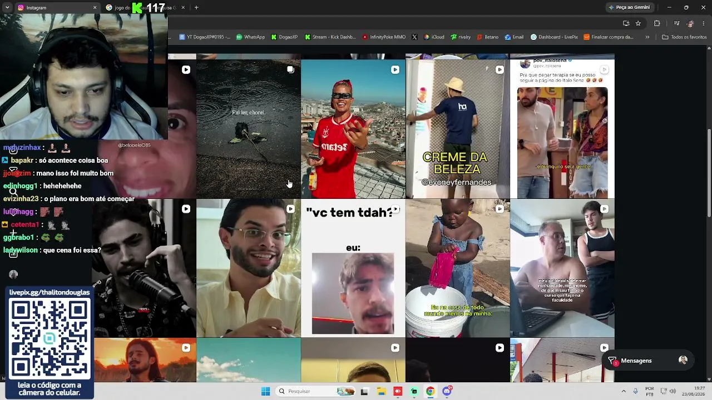Open the DogaoXP Kick bookmark
The image size is (712, 400).
click(x=284, y=37)
